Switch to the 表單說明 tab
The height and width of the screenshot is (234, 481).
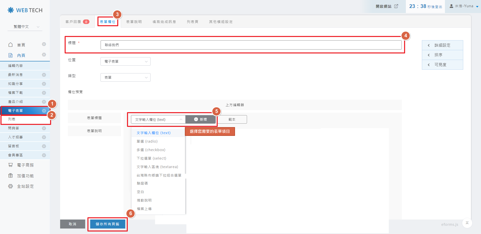click(x=134, y=22)
